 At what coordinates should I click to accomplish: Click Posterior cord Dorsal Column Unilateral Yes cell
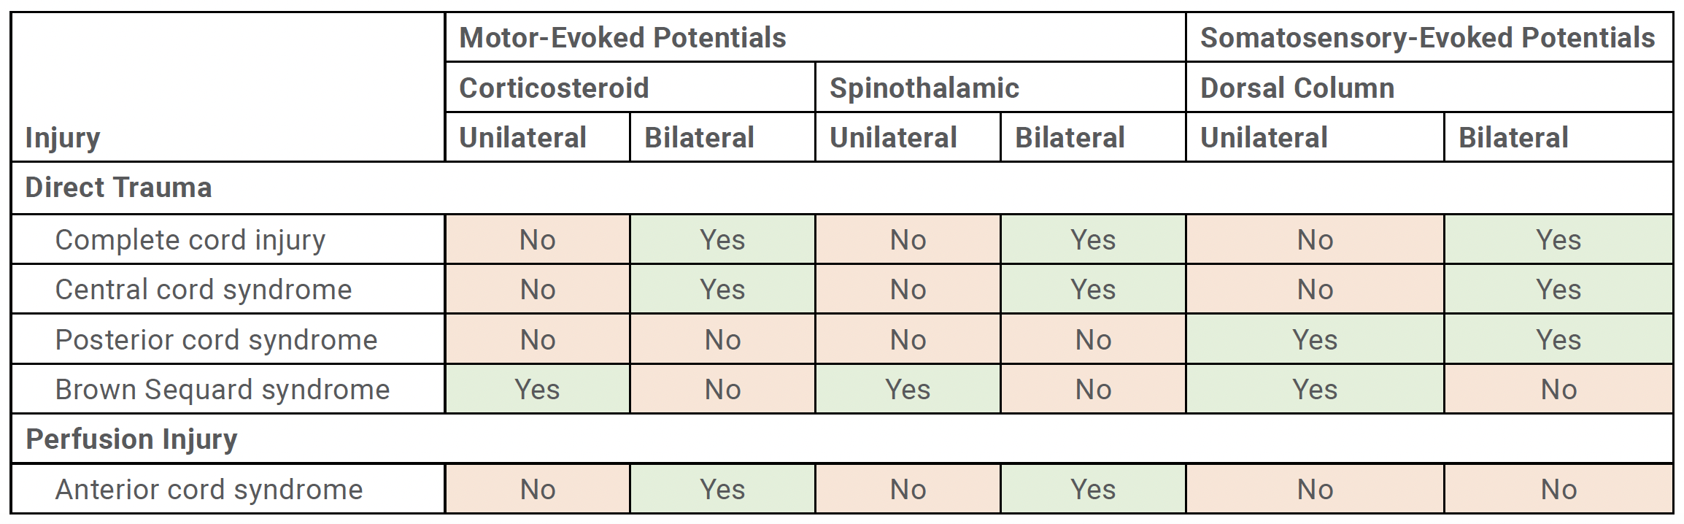click(x=1315, y=339)
